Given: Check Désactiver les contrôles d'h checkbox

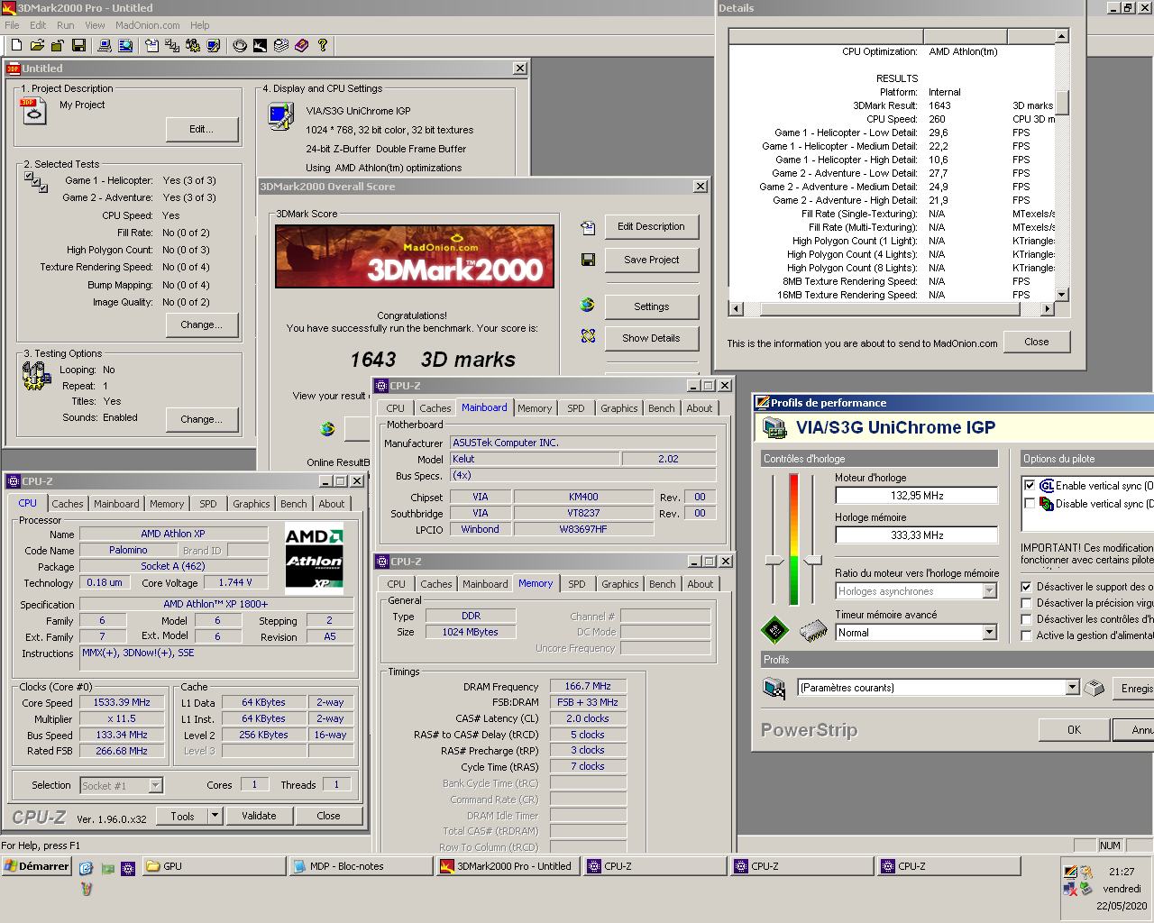Looking at the screenshot, I should [1026, 618].
